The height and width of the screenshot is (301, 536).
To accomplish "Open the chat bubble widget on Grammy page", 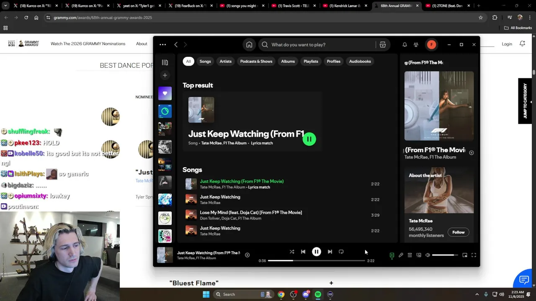I will pos(524,279).
